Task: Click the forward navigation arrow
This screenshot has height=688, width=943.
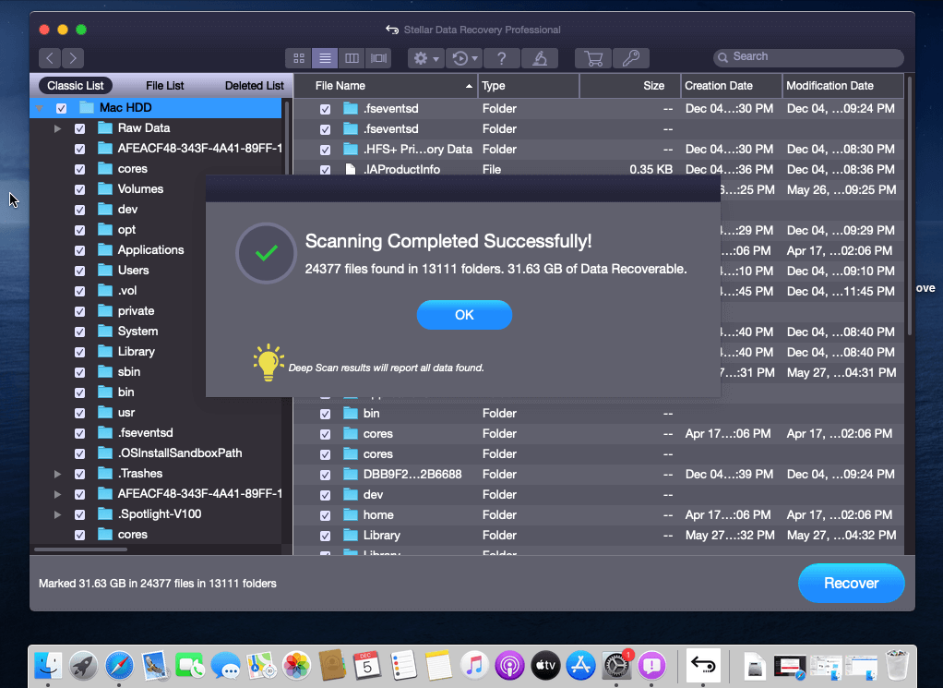Action: [x=73, y=58]
